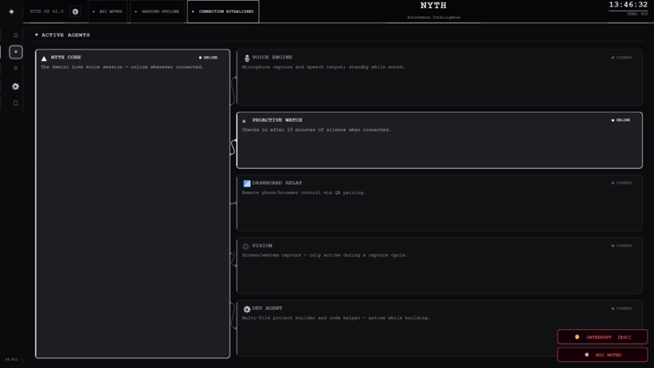Screen dimensions: 654x368
Task: Click the Checks in after 15 minutes description
Action: pyautogui.click(x=316, y=130)
